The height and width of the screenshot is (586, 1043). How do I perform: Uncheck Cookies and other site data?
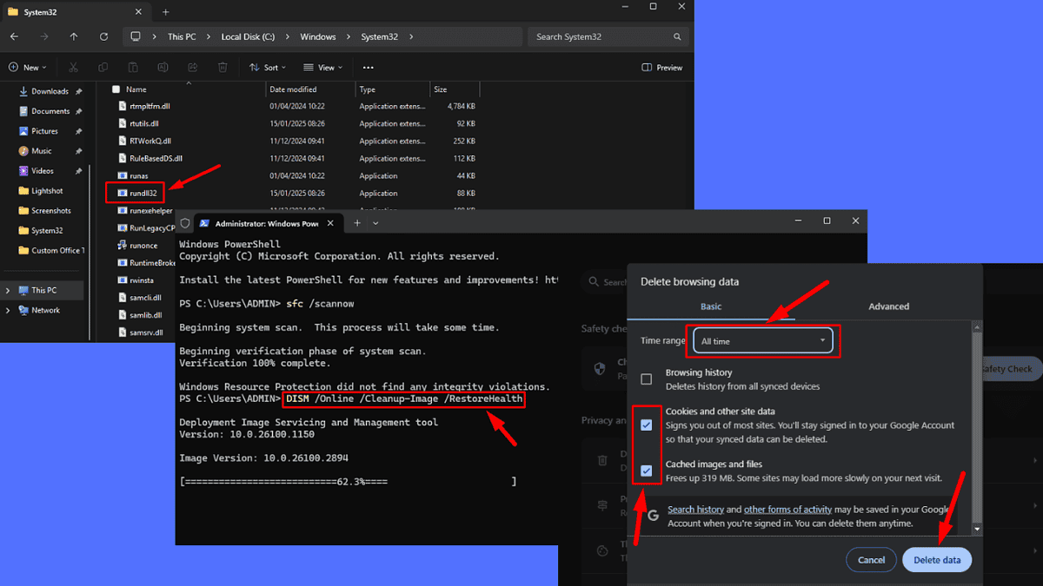[646, 425]
